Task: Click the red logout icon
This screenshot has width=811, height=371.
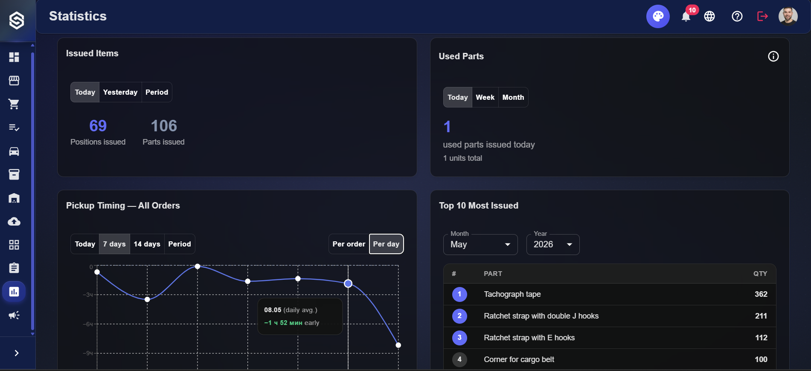Action: tap(762, 16)
